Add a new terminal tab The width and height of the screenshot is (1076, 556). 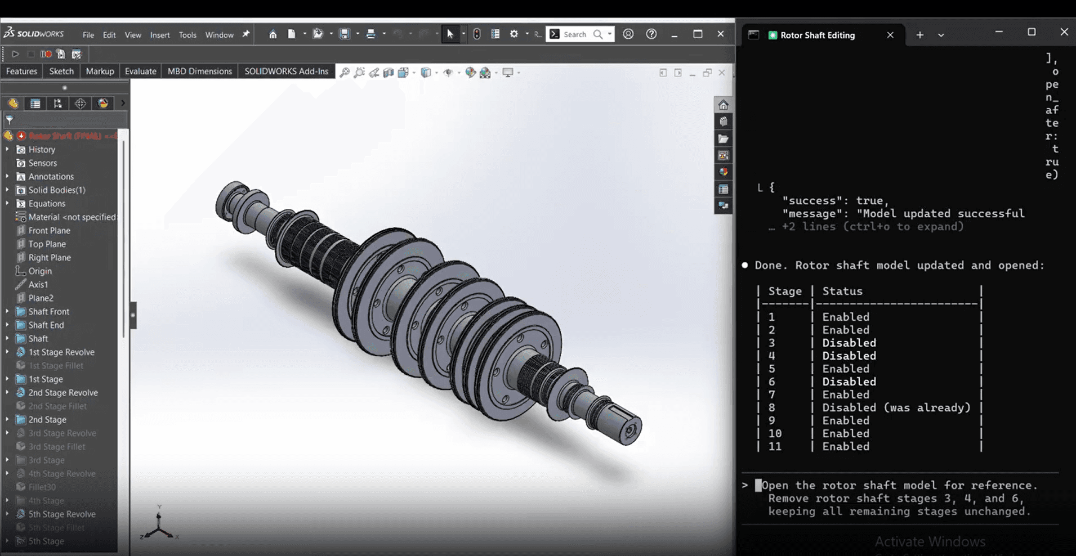919,35
